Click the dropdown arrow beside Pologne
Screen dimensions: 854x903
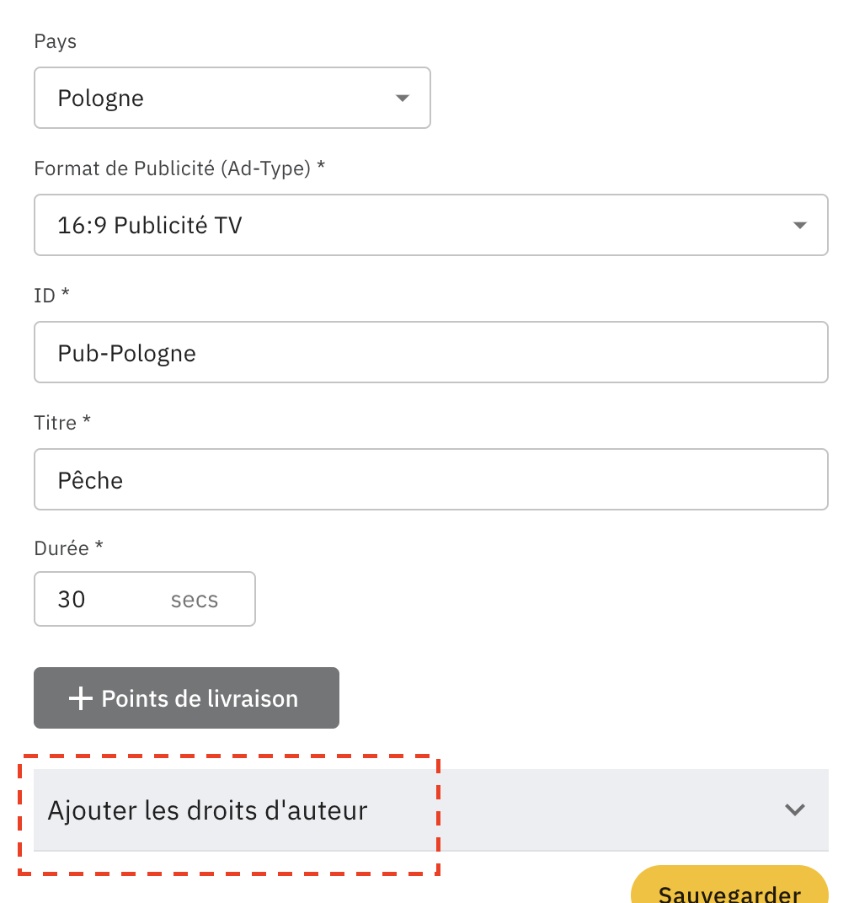pos(402,98)
